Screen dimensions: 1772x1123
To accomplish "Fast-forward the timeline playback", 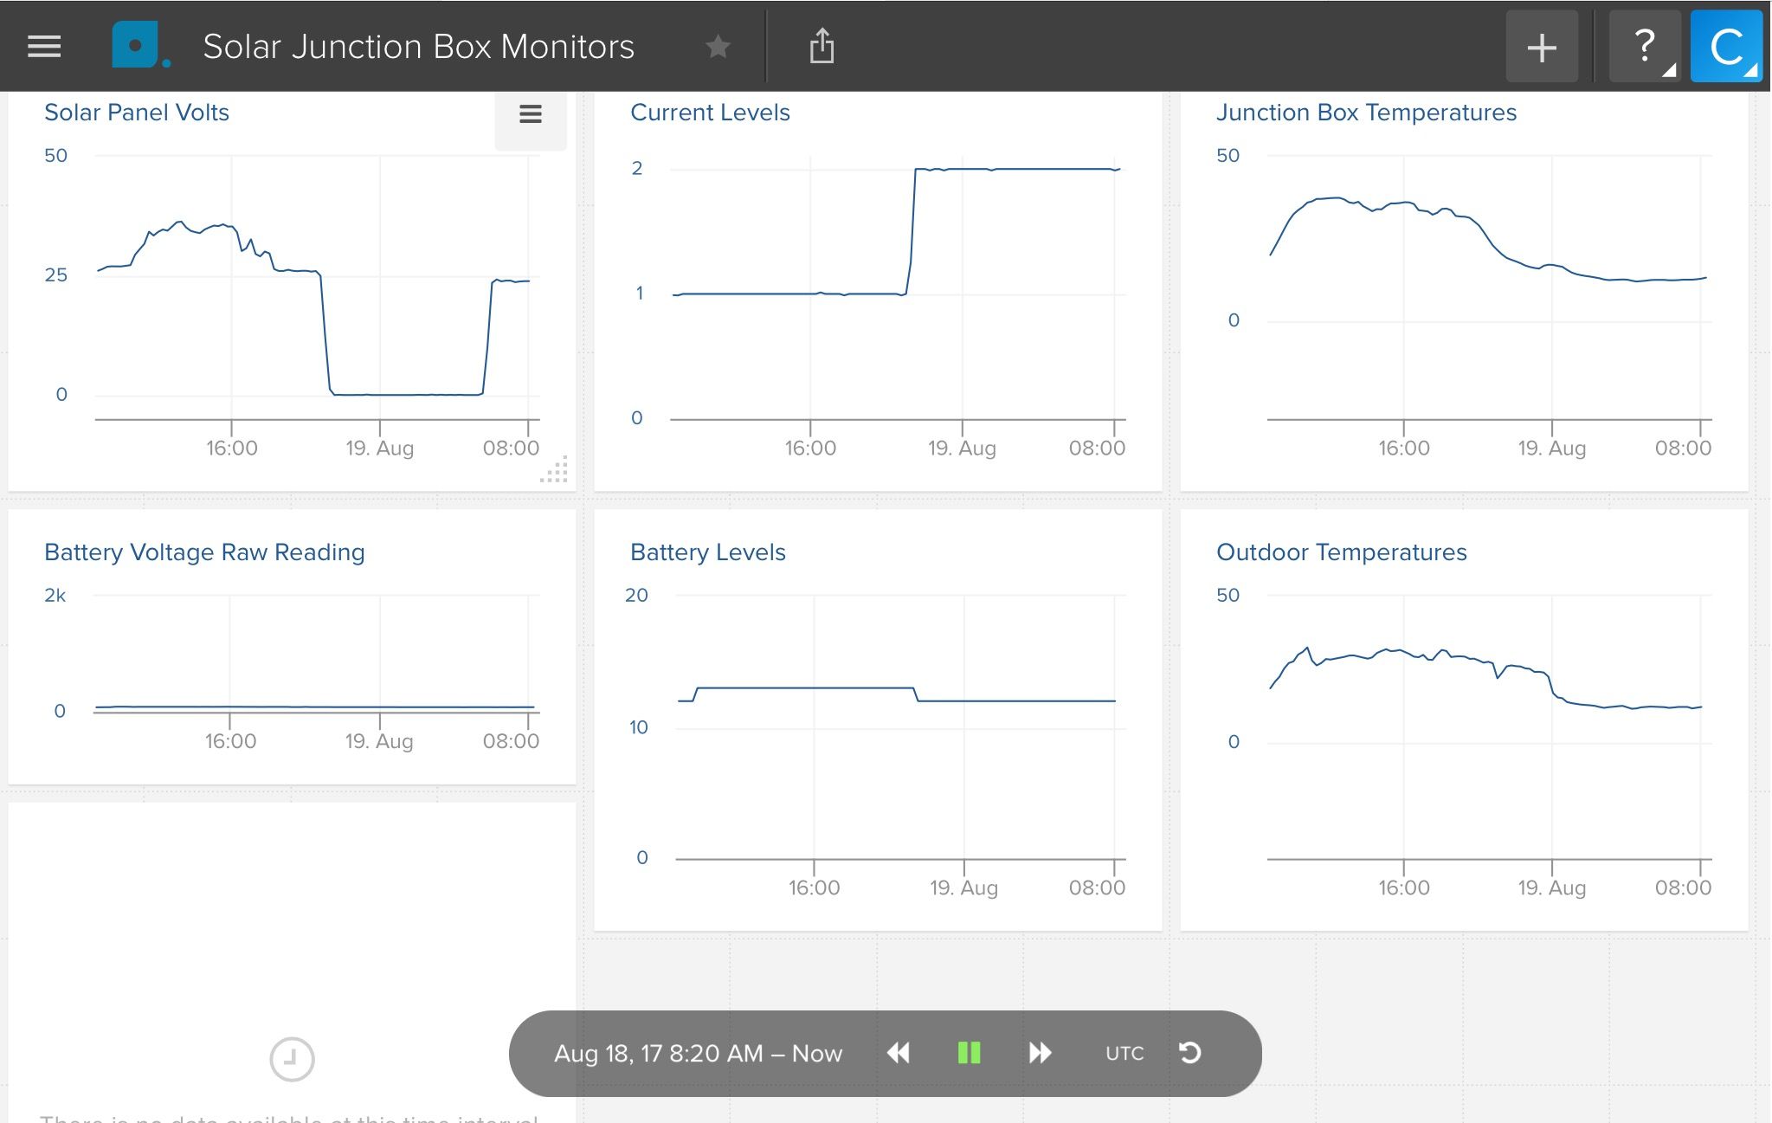I will (1041, 1053).
